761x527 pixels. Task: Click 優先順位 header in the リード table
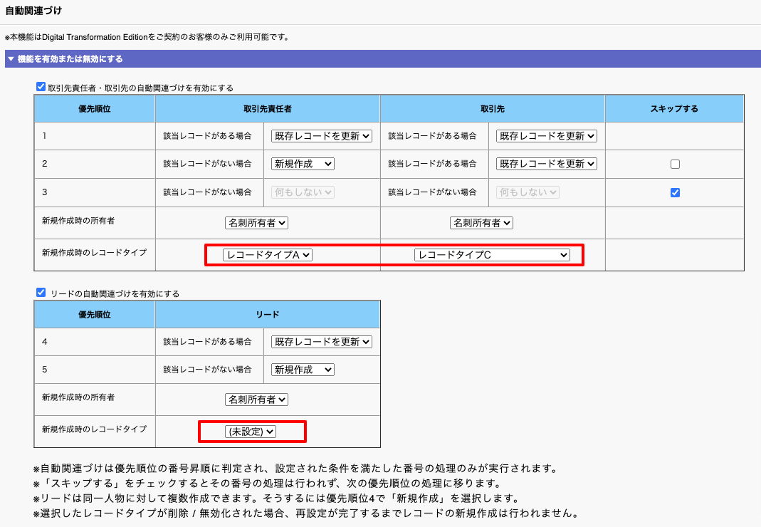point(95,314)
